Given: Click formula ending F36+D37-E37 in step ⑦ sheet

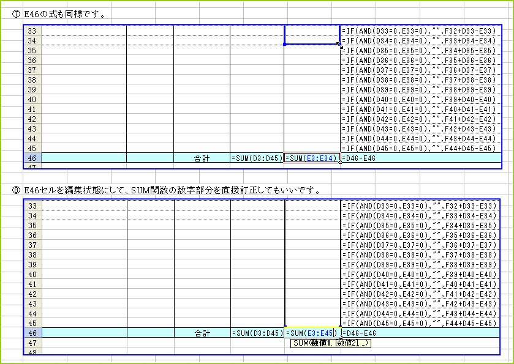Looking at the screenshot, I should [x=421, y=70].
